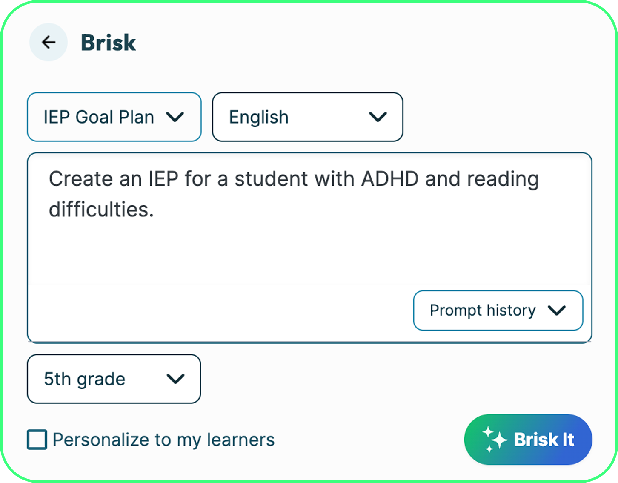Screen dimensions: 618x483
Task: Click the chevron arrow next to English
Action: click(378, 117)
